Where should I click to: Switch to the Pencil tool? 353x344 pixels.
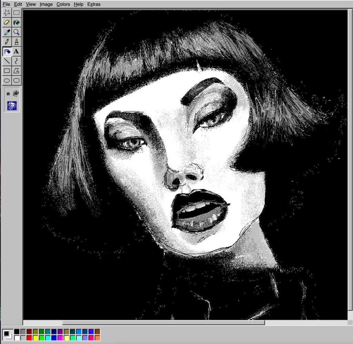tap(7, 42)
